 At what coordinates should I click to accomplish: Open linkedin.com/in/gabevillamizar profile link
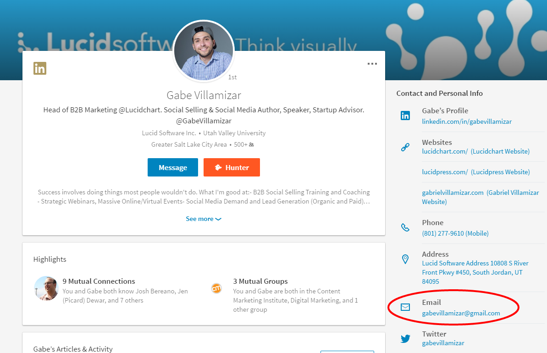coord(467,121)
